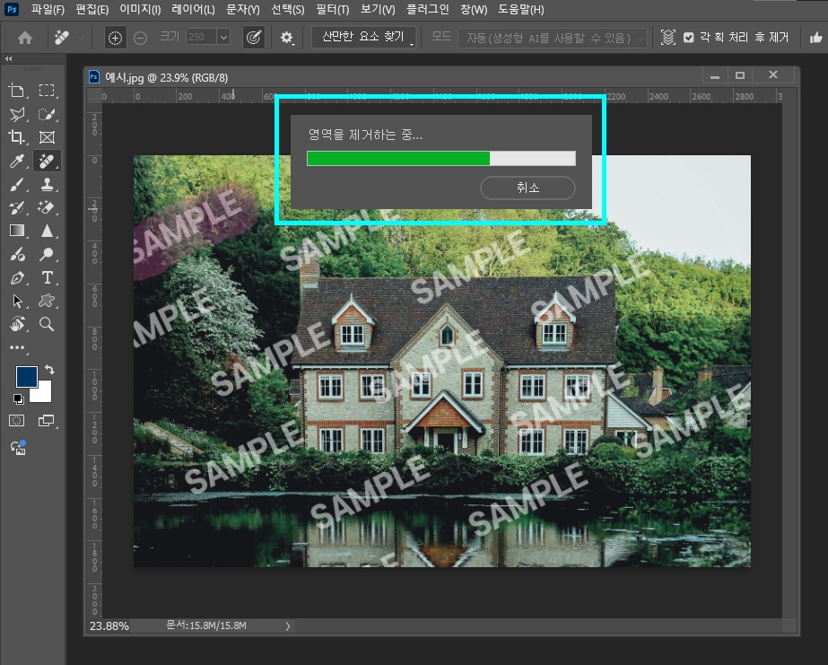The height and width of the screenshot is (665, 828).
Task: Open the 레이어(L) menu
Action: 193,10
